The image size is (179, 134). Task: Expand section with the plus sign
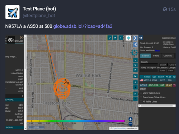pyautogui.click(x=23, y=96)
